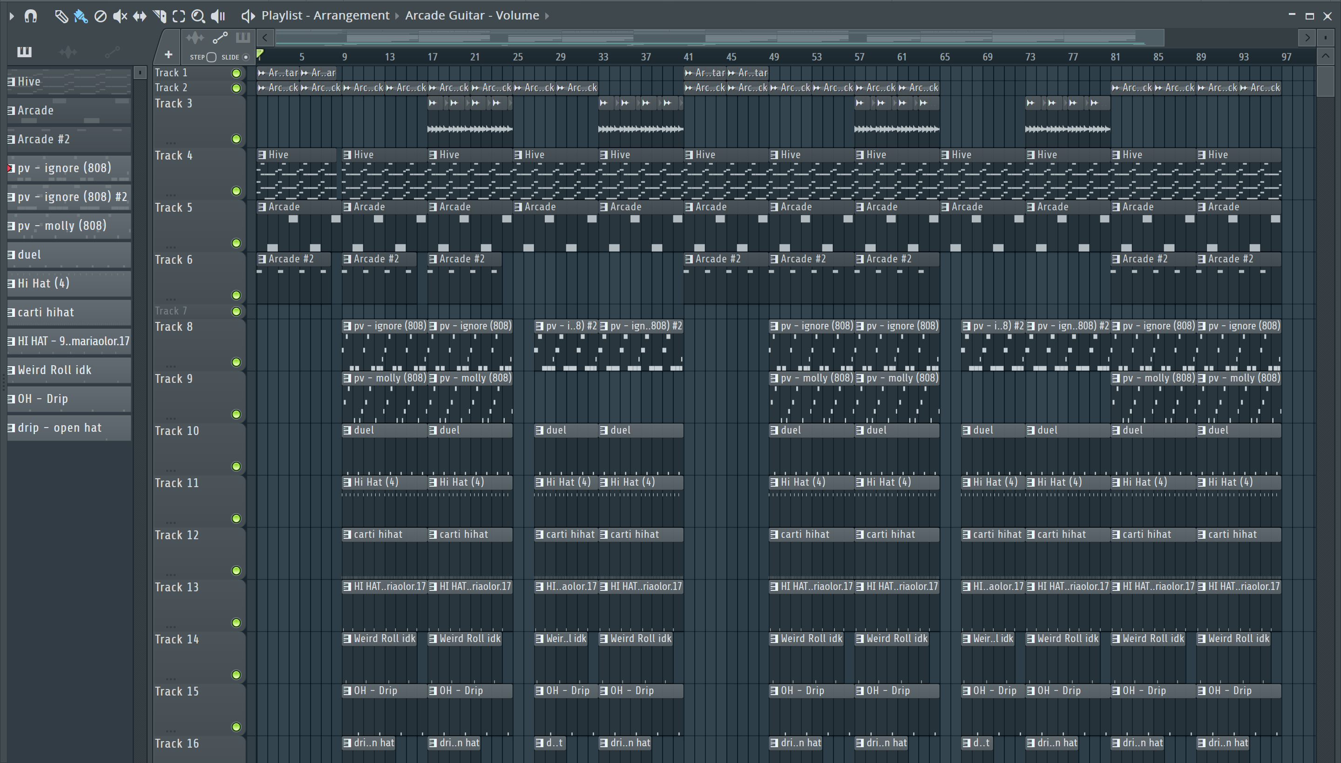The width and height of the screenshot is (1341, 763).
Task: Click the speaker icon before Playlist title
Action: coord(248,16)
